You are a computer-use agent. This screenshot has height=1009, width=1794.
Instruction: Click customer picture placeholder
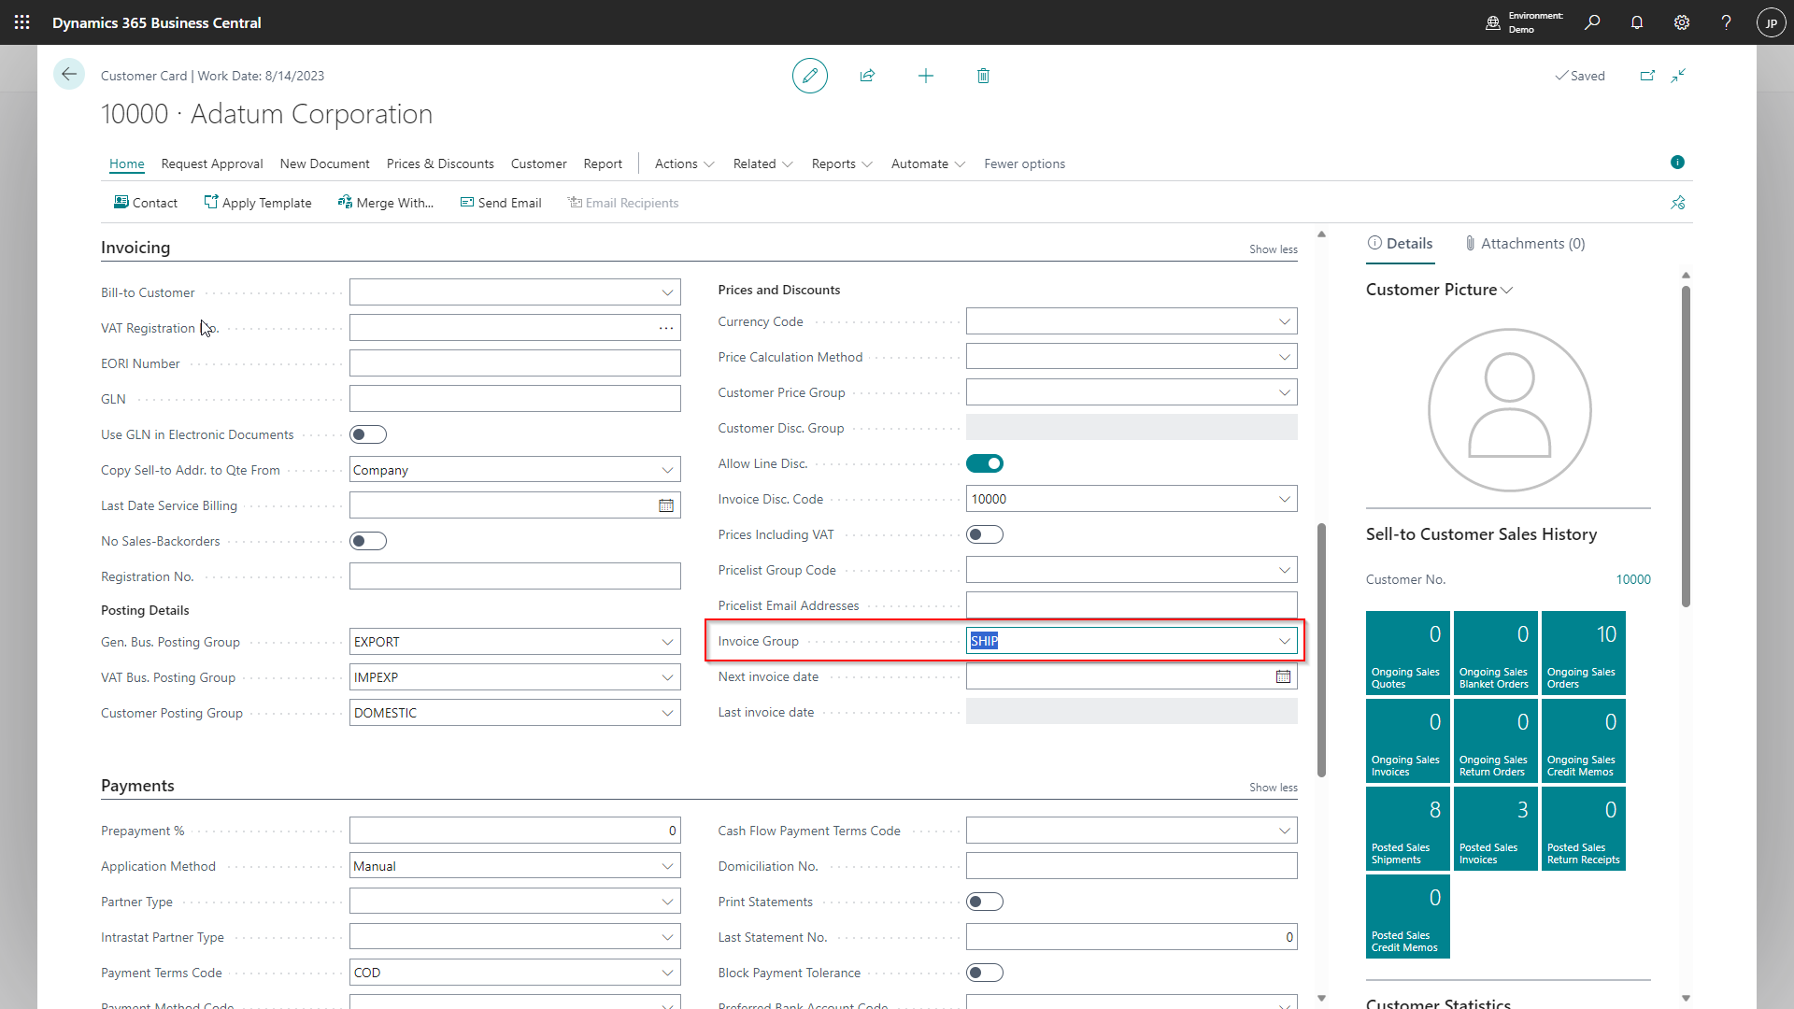point(1509,409)
